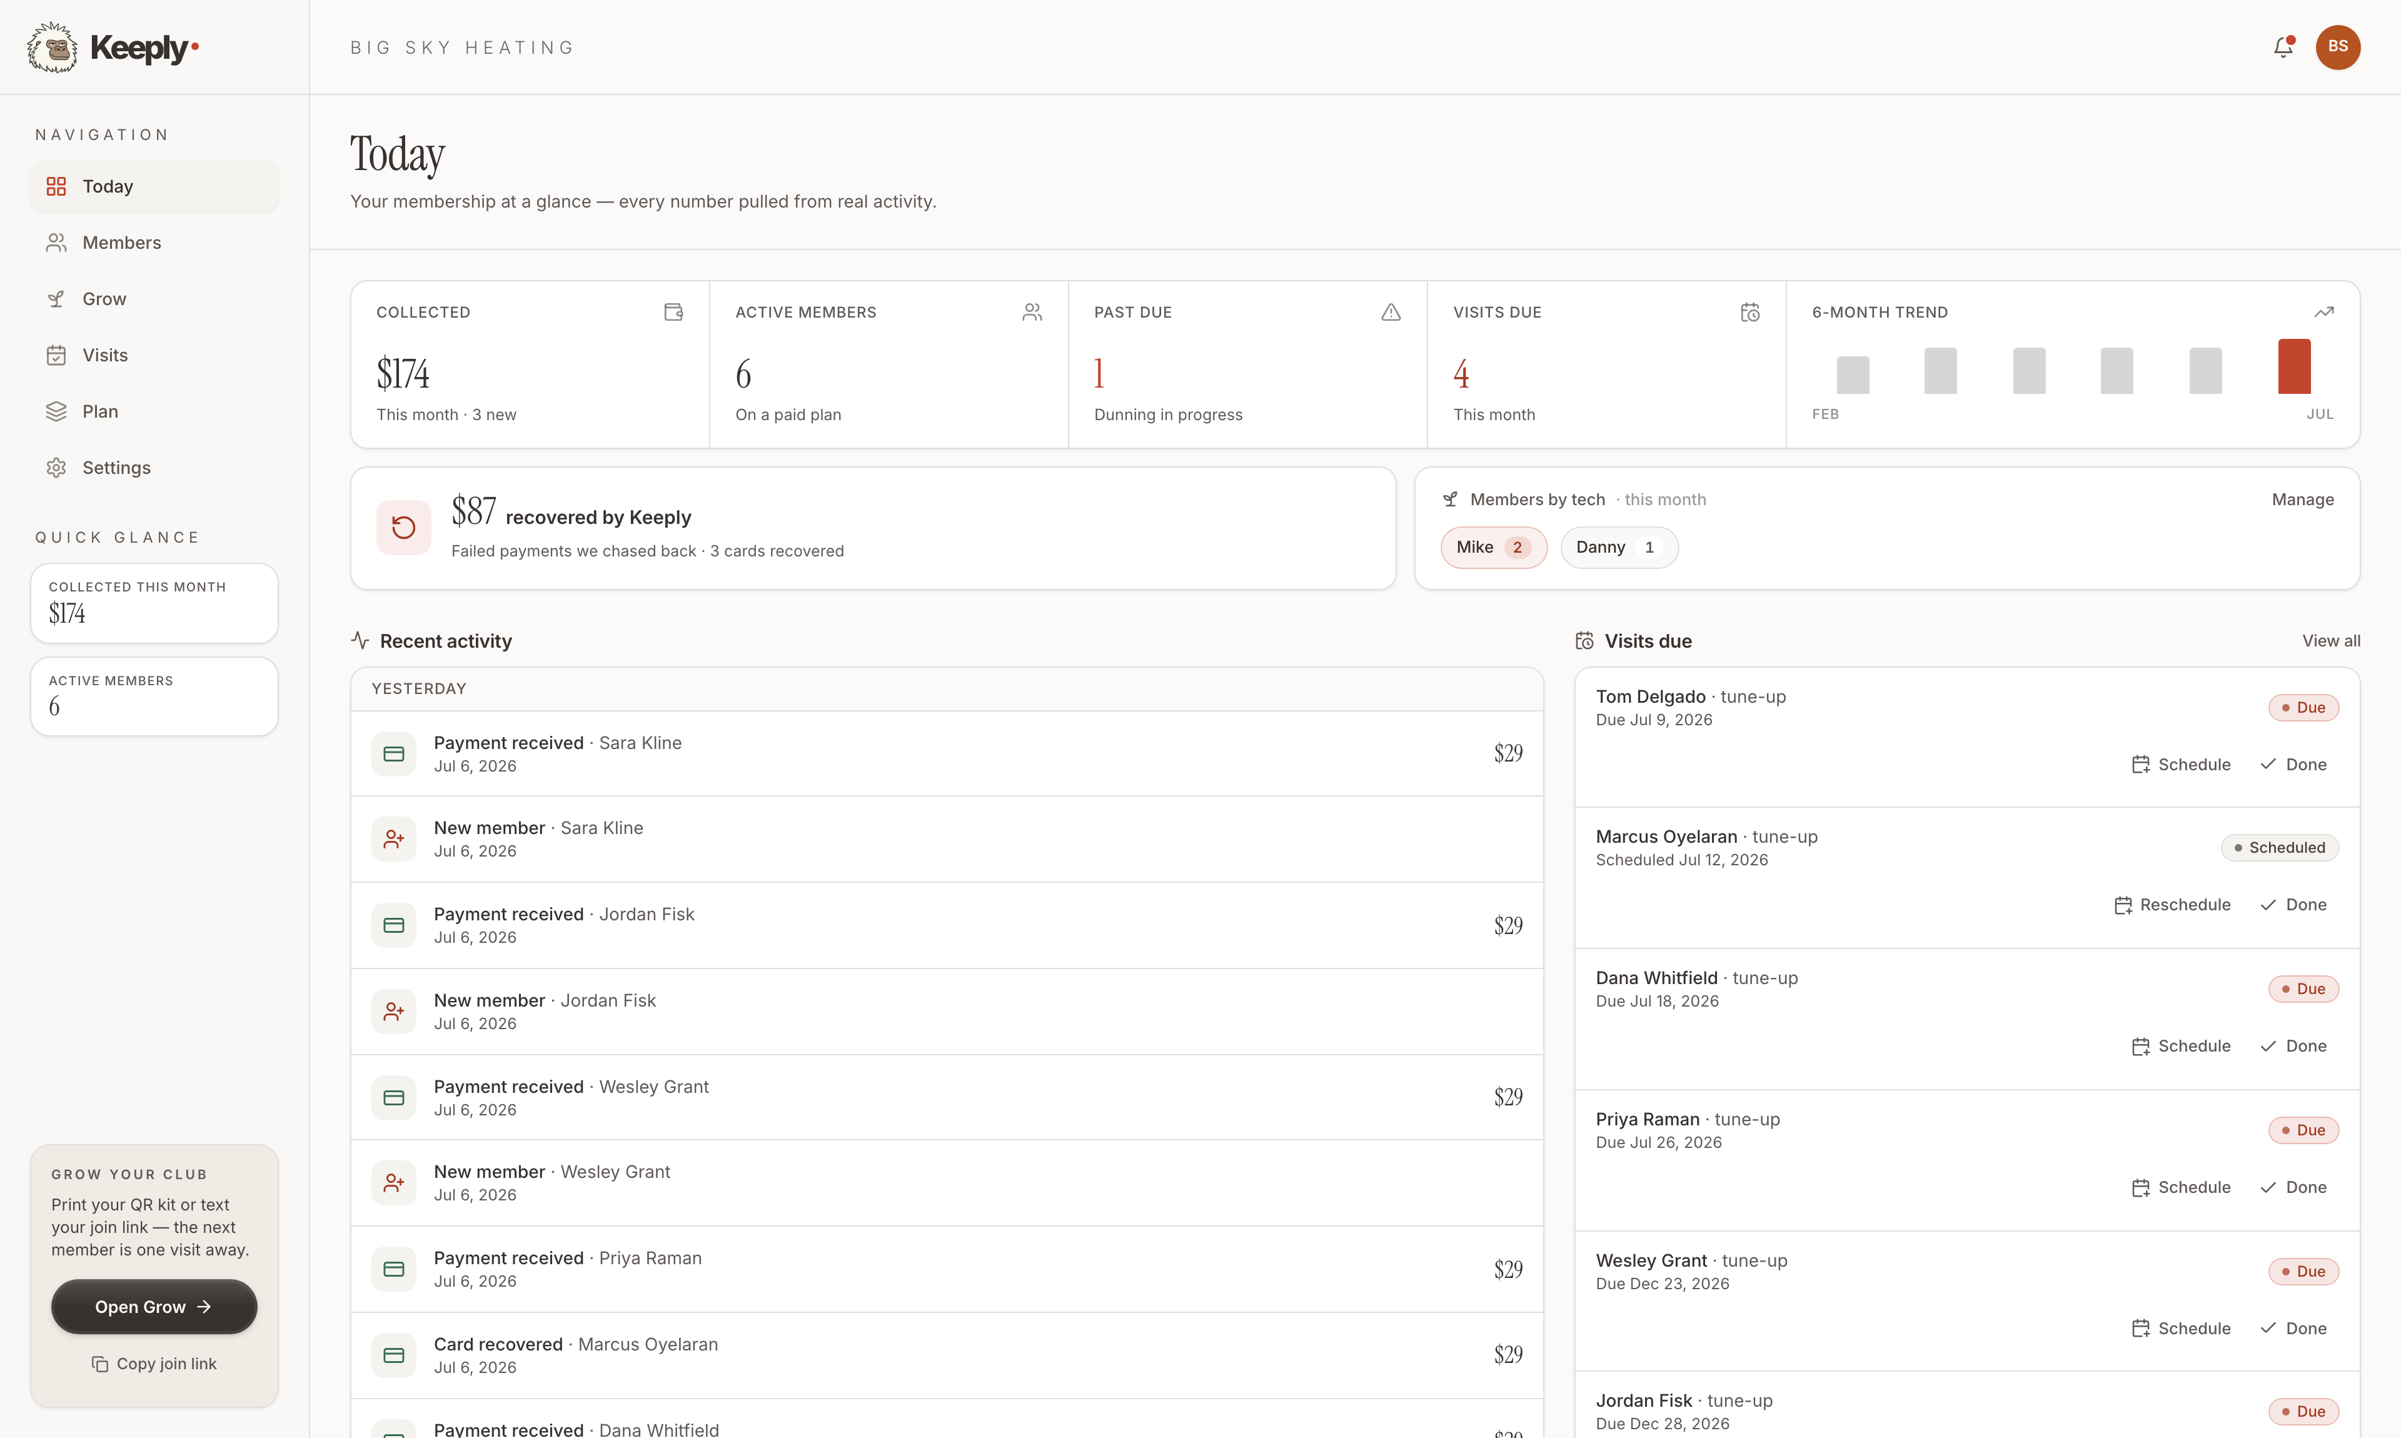This screenshot has width=2401, height=1438.
Task: Click card icon on Priya Raman payment row
Action: coord(393,1269)
